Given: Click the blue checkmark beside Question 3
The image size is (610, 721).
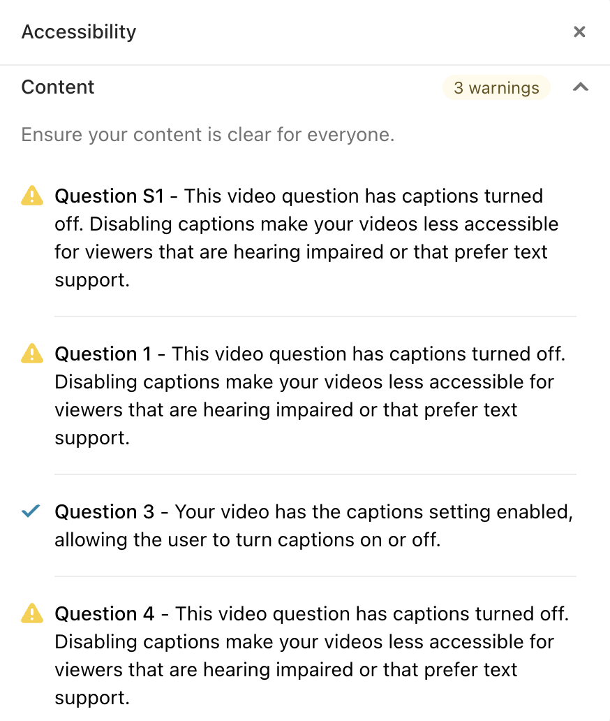Looking at the screenshot, I should 31,511.
